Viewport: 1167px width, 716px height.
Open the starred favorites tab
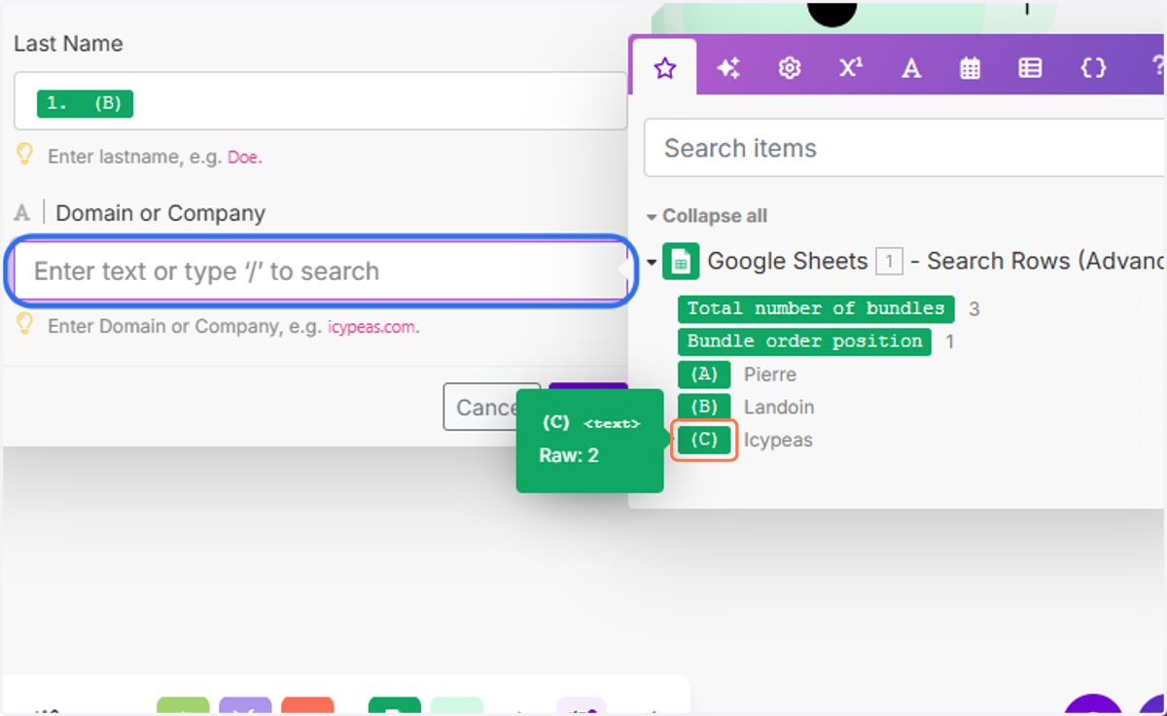click(664, 68)
